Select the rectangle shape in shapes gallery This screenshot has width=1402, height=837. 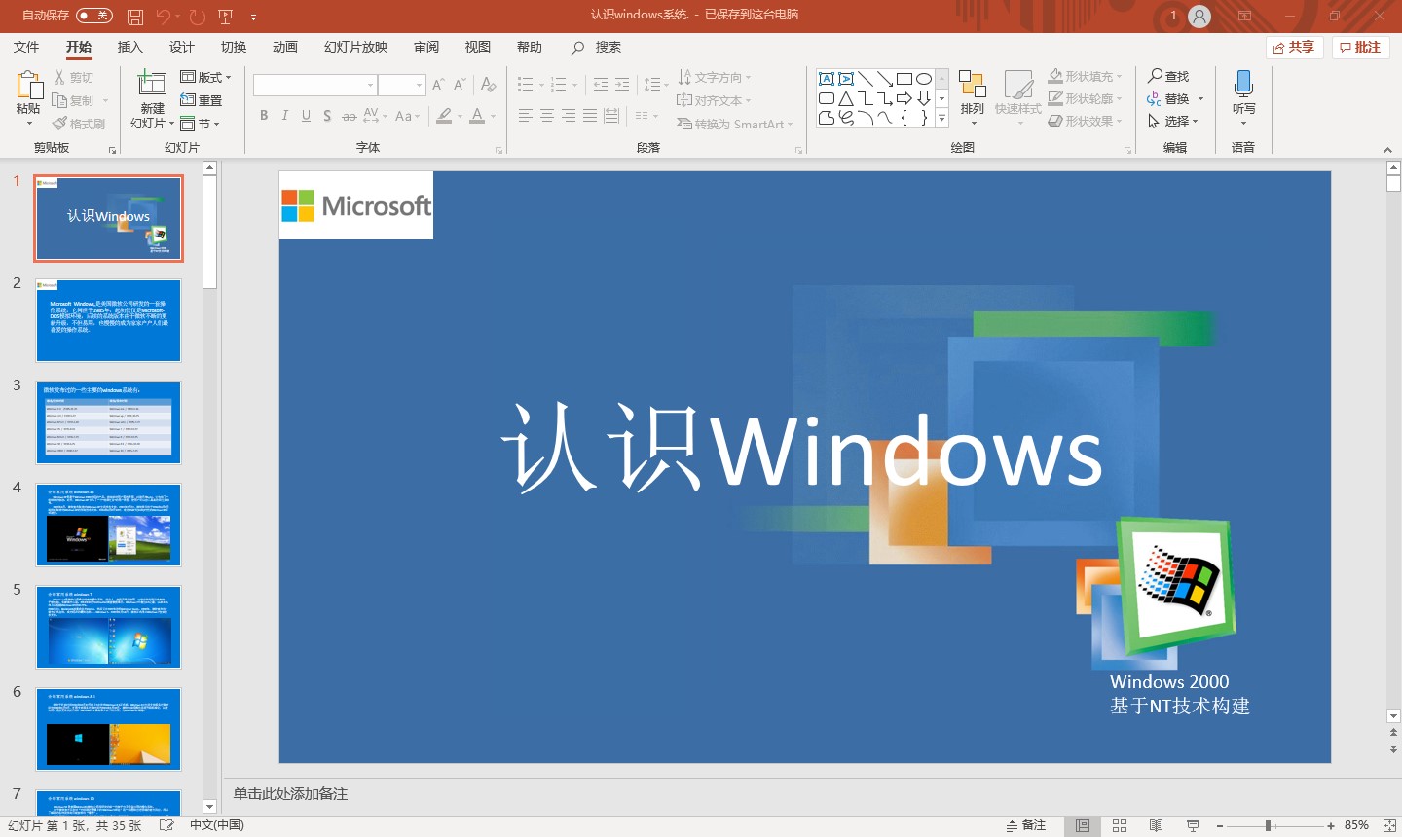(x=904, y=78)
